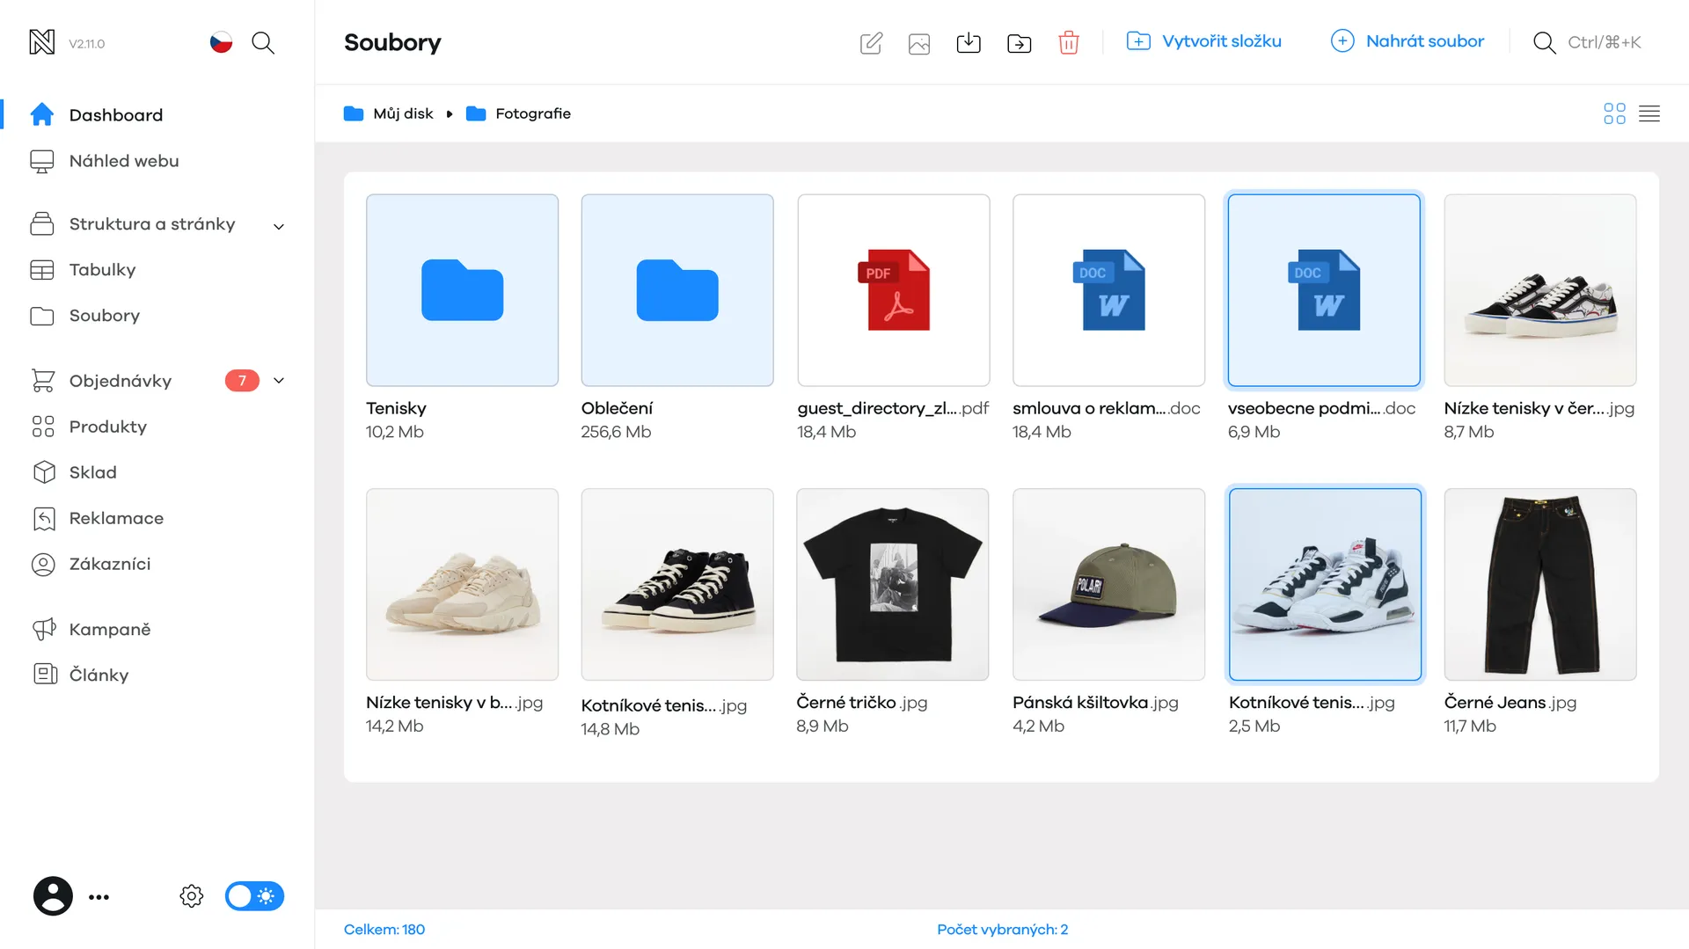Switch to list view icon
This screenshot has height=949, width=1689.
coord(1649,113)
